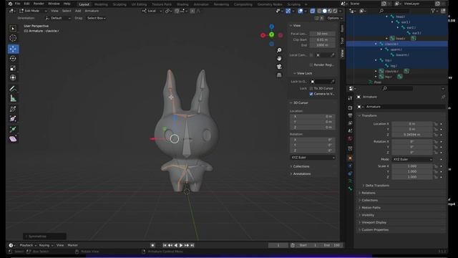Play the animation forward
Screen dimensions: 458x258
(x=181, y=245)
